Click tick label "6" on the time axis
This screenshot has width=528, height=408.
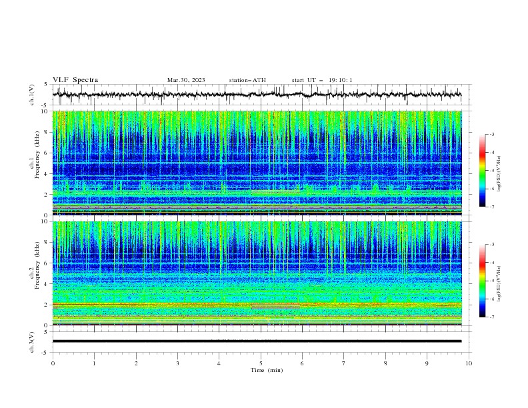(x=302, y=363)
